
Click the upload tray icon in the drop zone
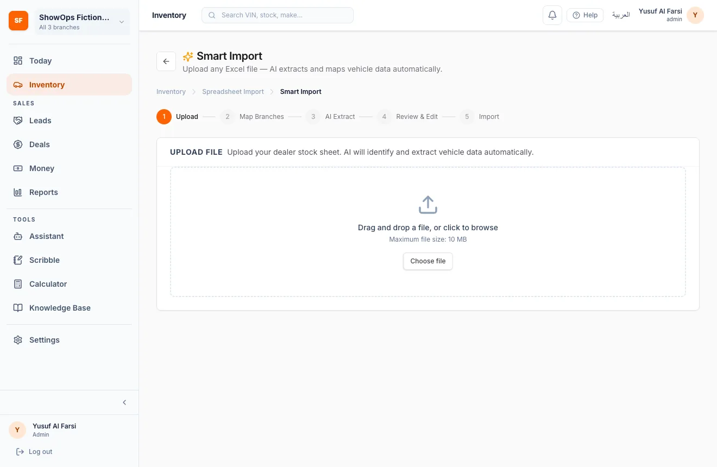coord(428,205)
